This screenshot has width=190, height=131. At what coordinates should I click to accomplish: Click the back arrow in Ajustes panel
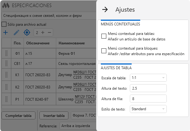(105, 9)
